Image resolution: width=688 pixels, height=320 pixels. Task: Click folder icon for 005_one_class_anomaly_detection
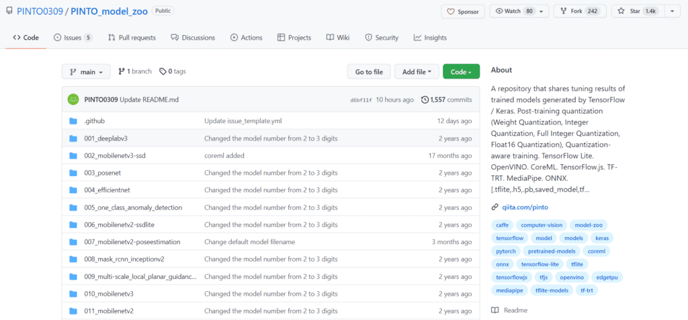coord(73,207)
